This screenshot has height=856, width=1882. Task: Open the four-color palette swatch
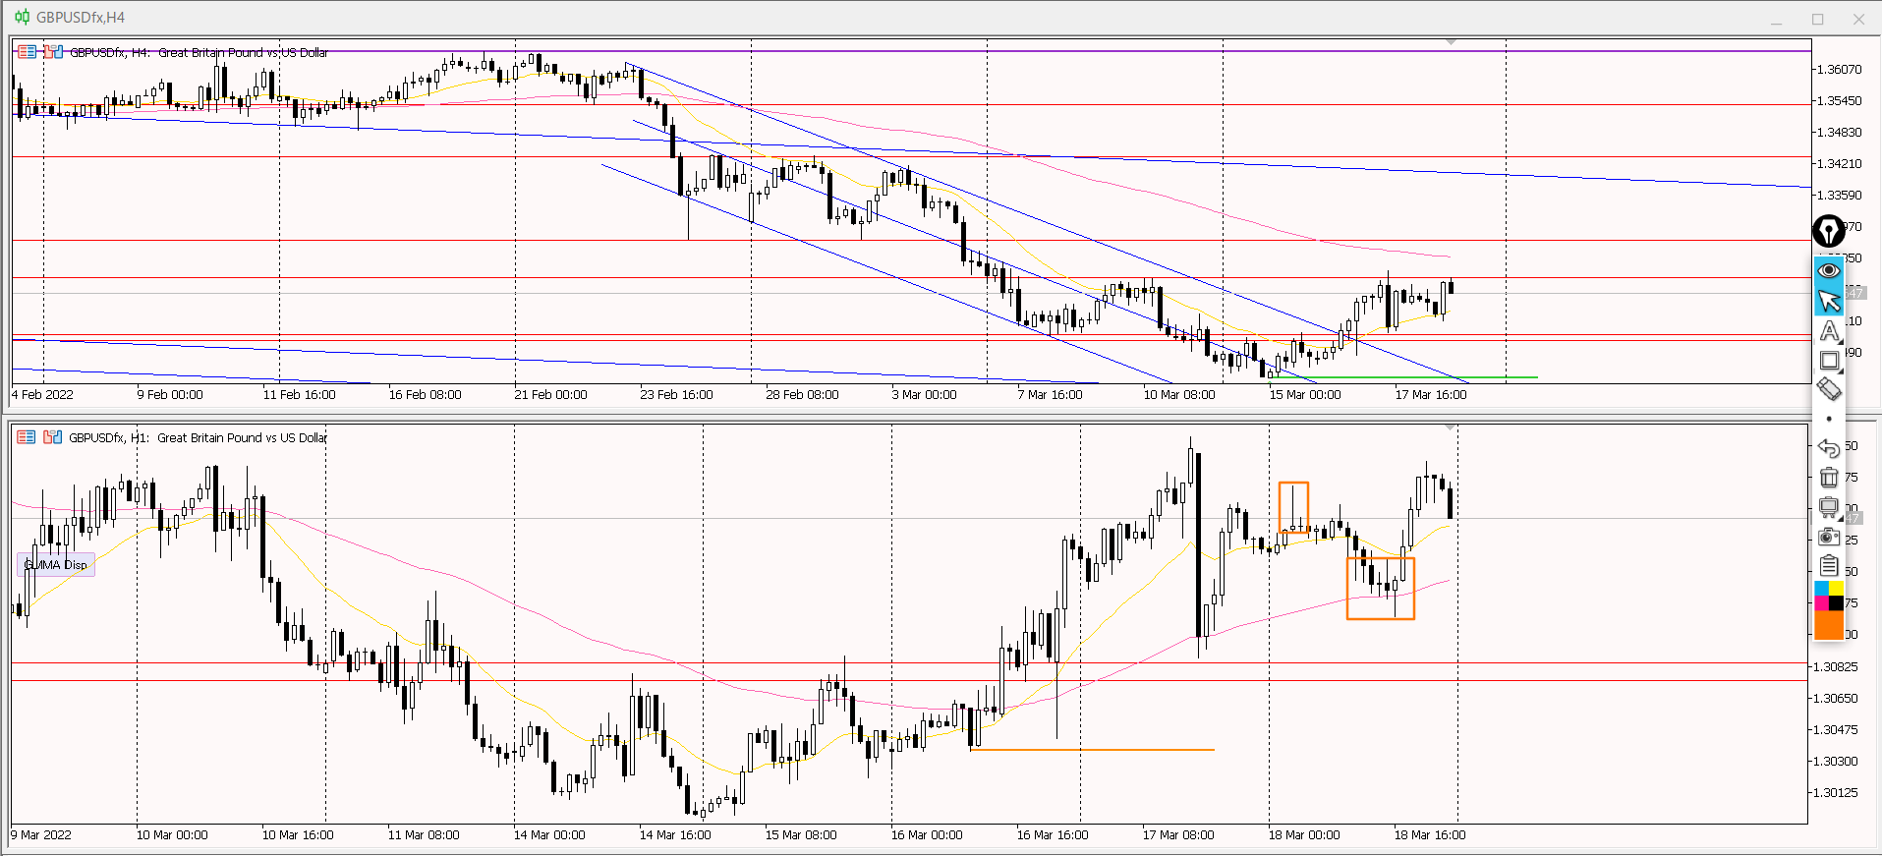1829,596
